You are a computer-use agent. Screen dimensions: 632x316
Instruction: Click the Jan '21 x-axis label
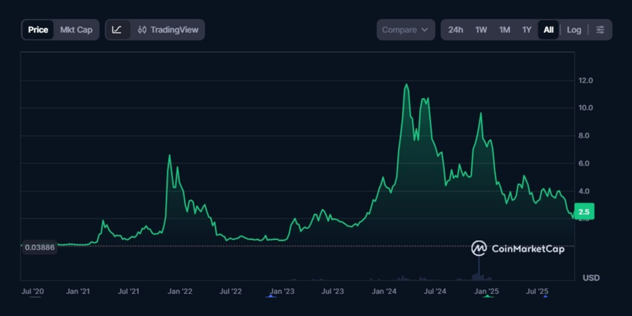click(x=78, y=291)
